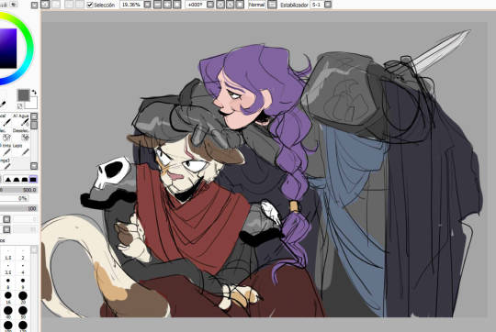Click the zoom out minus button
This screenshot has width=496, height=332.
point(157,5)
